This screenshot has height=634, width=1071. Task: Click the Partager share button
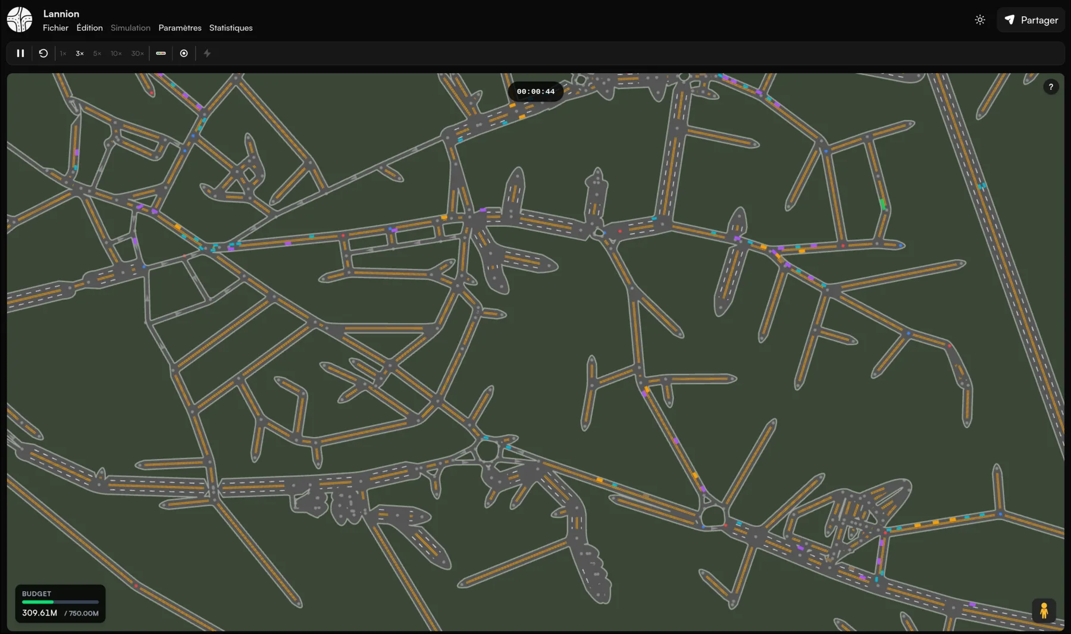pyautogui.click(x=1031, y=20)
